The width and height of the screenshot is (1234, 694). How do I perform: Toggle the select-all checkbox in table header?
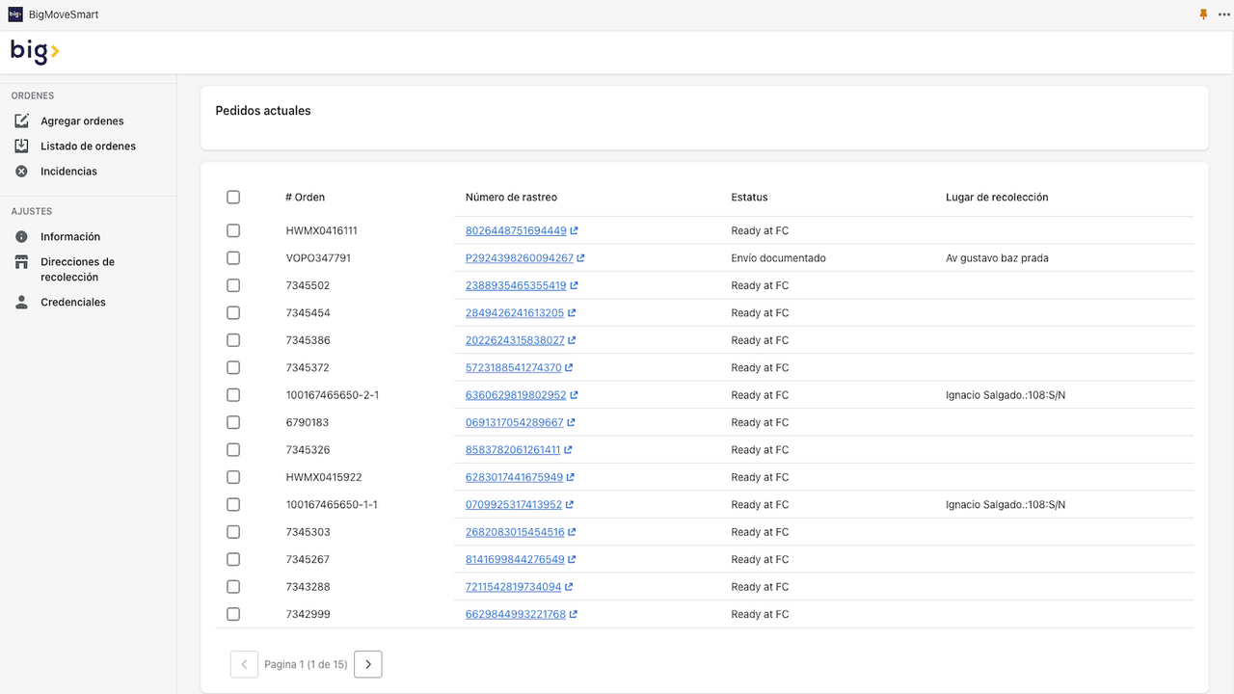pos(233,198)
